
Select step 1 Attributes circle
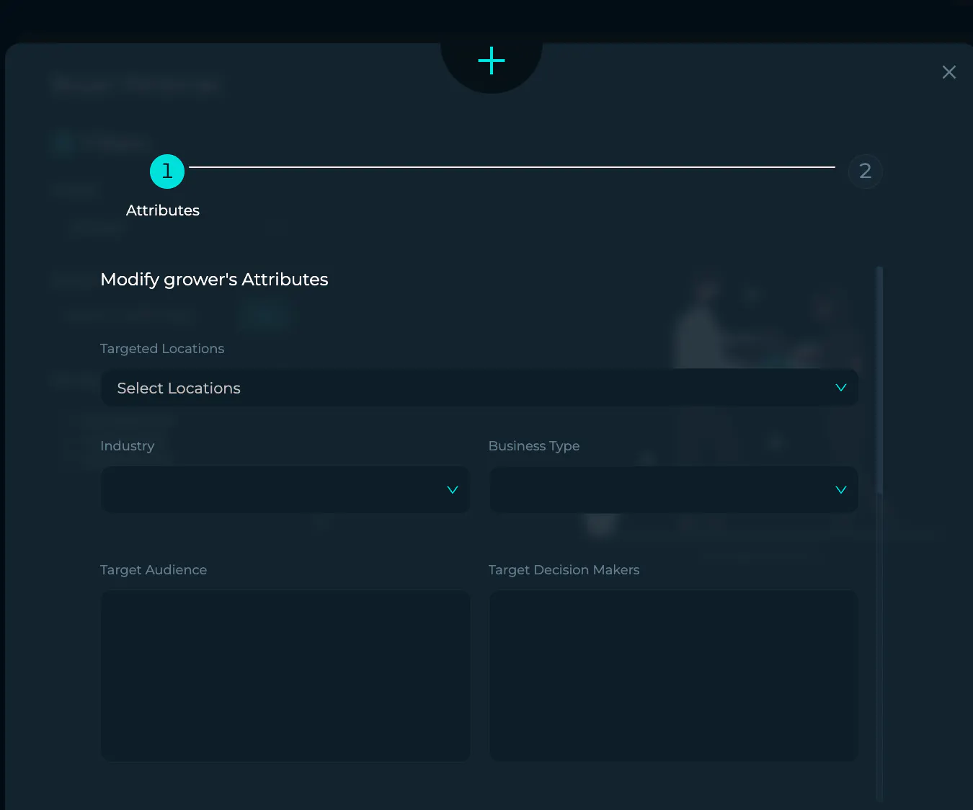(x=167, y=172)
